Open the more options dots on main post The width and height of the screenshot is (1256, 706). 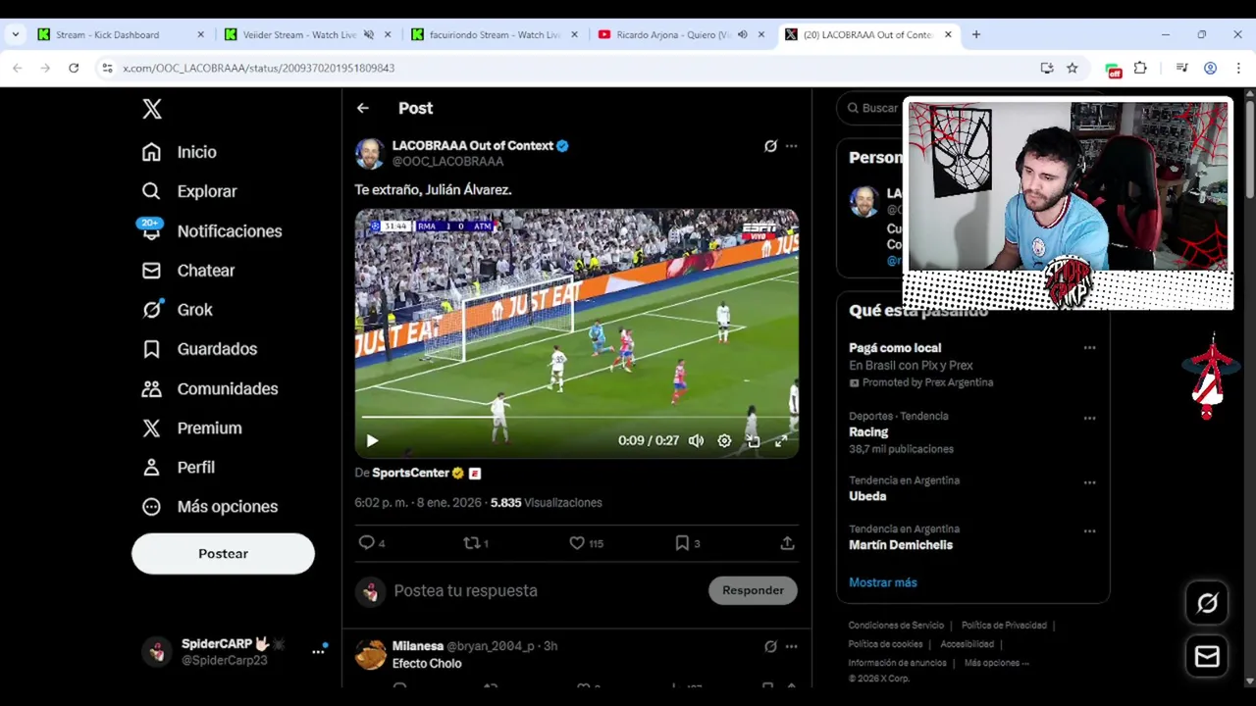791,146
